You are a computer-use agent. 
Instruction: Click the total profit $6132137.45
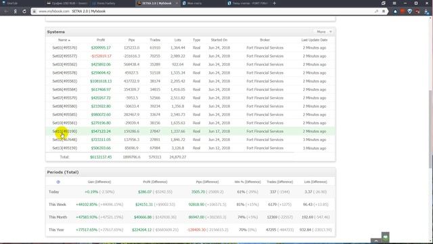101,157
